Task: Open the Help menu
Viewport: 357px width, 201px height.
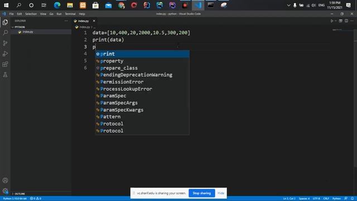Action: (x=82, y=14)
